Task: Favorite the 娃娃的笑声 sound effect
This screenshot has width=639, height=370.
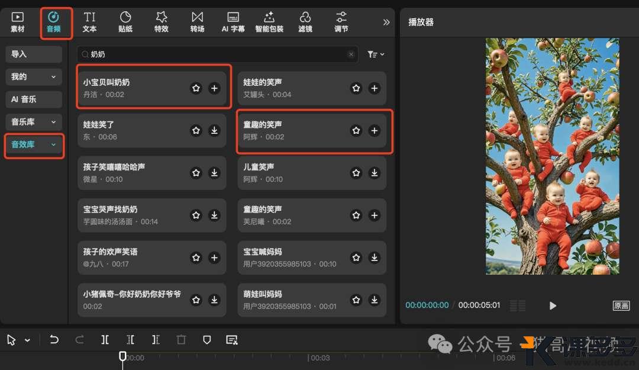Action: click(x=356, y=88)
